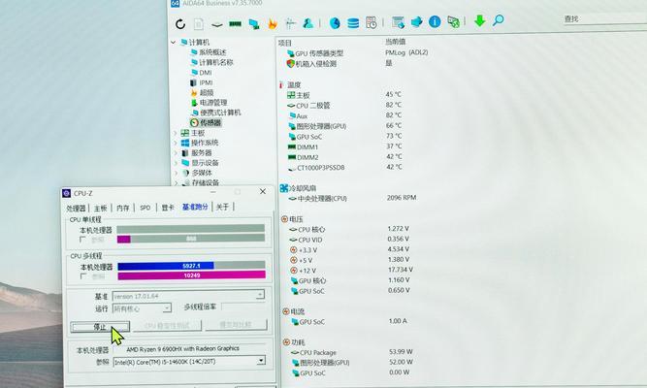The image size is (647, 388).
Task: Expand the 显示设备 tree node
Action: click(177, 163)
